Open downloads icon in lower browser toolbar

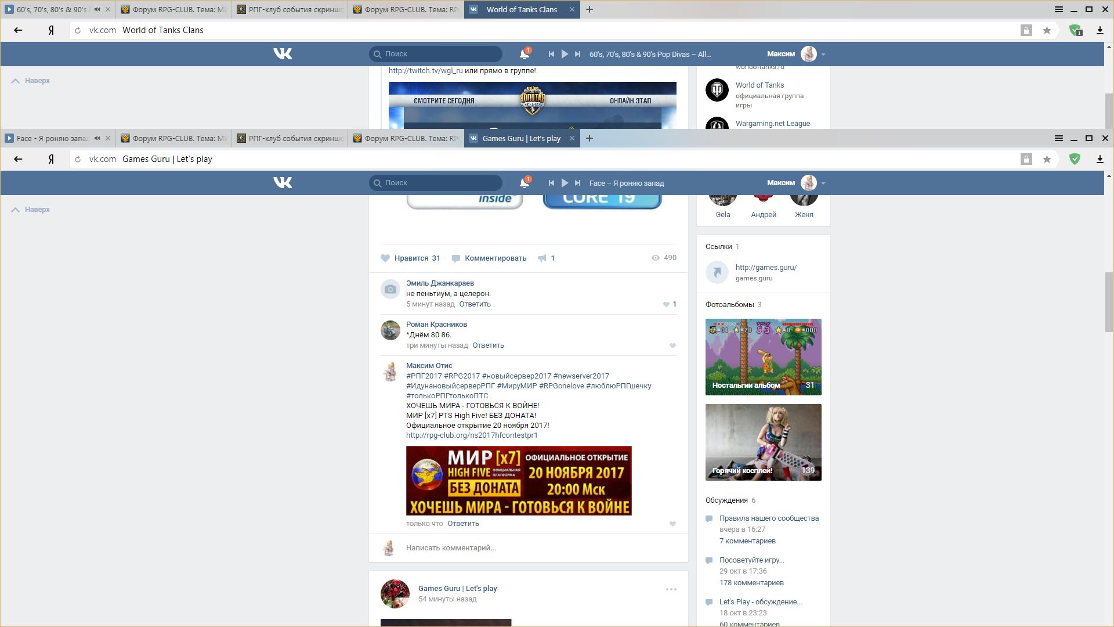point(1099,159)
